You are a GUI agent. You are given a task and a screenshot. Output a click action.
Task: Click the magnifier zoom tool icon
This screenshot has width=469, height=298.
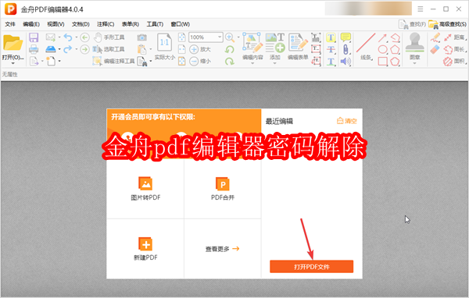[230, 37]
